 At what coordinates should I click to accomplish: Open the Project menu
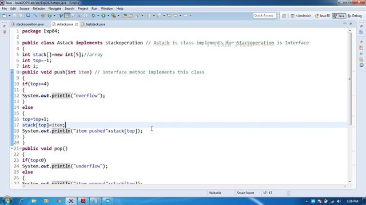[83, 9]
